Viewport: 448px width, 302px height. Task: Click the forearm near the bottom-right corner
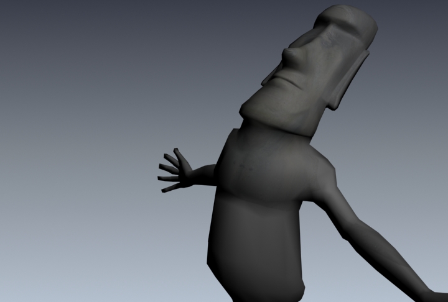[417, 280]
